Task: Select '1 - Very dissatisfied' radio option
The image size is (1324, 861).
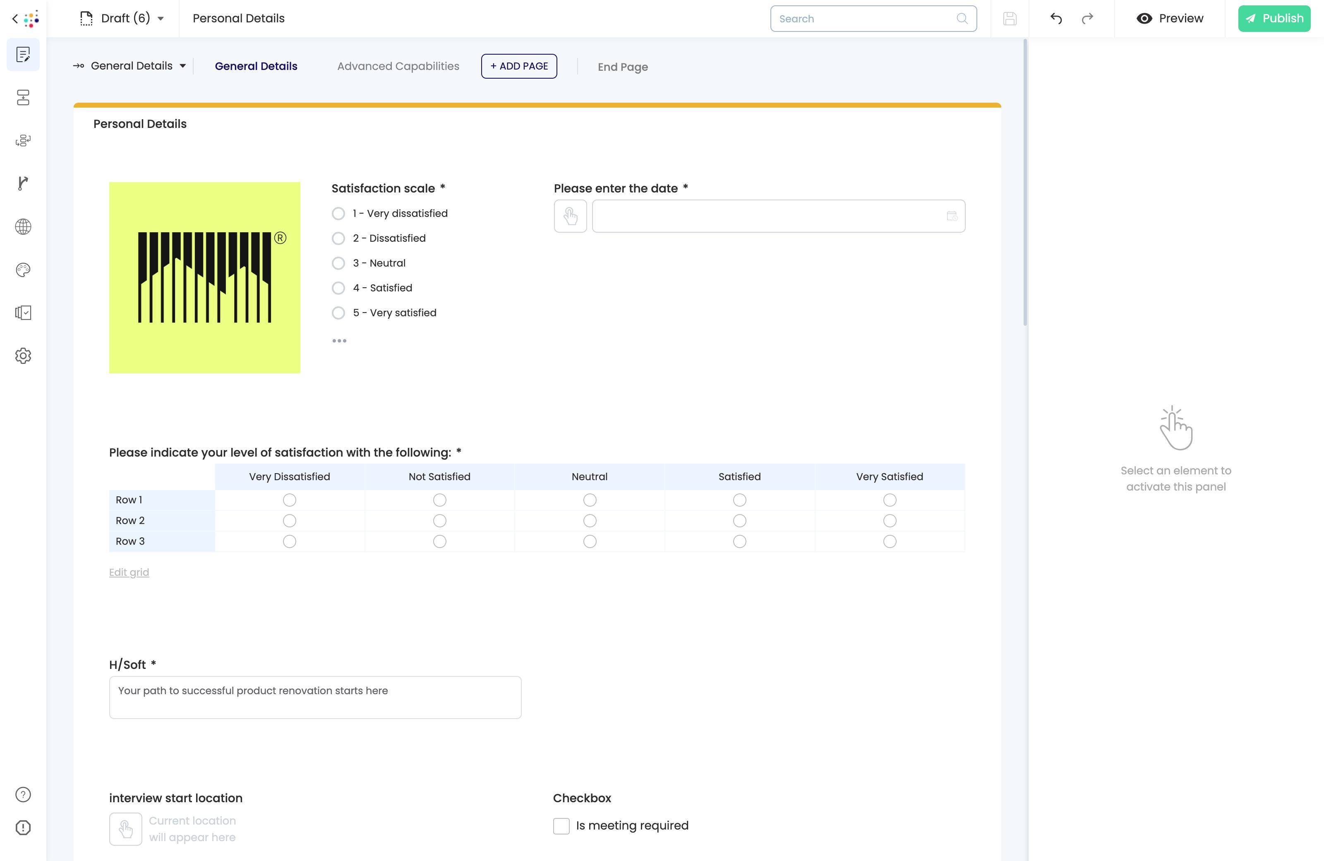Action: pyautogui.click(x=338, y=214)
